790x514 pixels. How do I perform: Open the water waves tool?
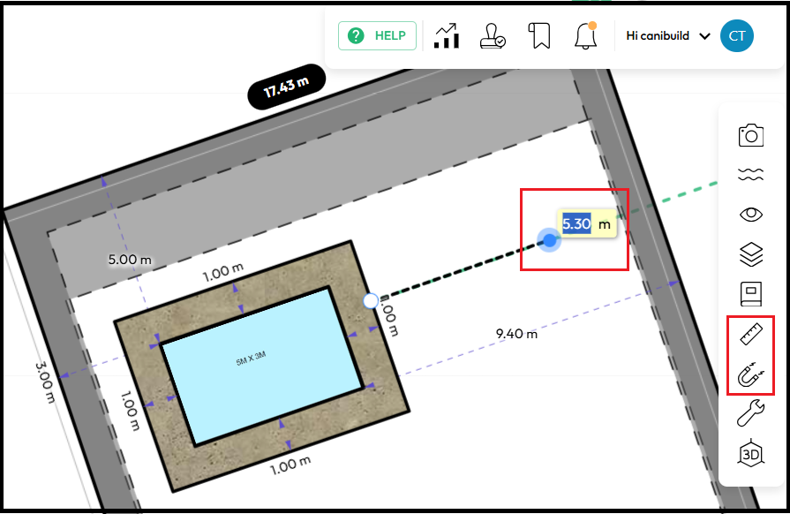[x=750, y=176]
